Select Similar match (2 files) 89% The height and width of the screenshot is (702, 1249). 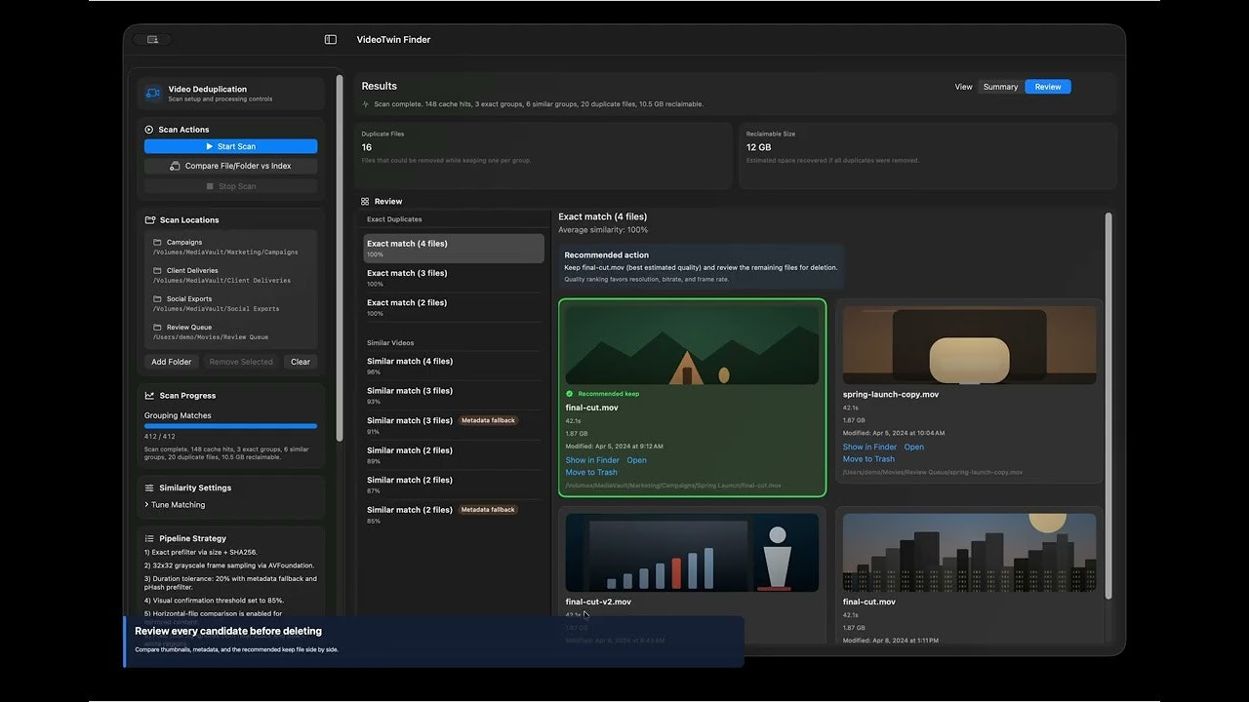tap(454, 454)
